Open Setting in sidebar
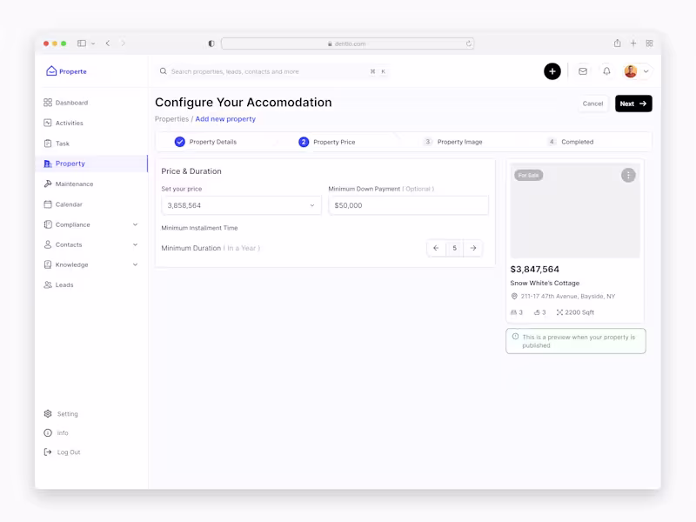The width and height of the screenshot is (696, 522). point(61,414)
